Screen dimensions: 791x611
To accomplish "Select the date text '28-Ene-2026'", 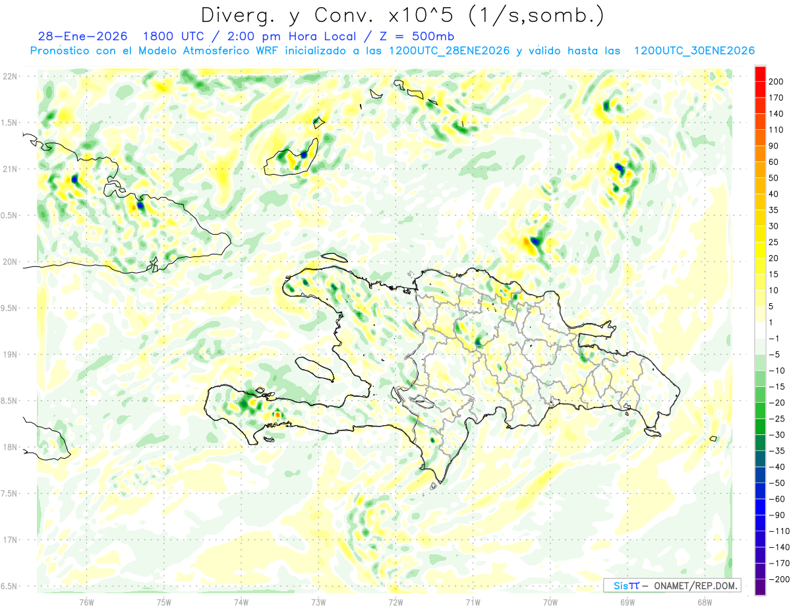I will click(x=83, y=36).
